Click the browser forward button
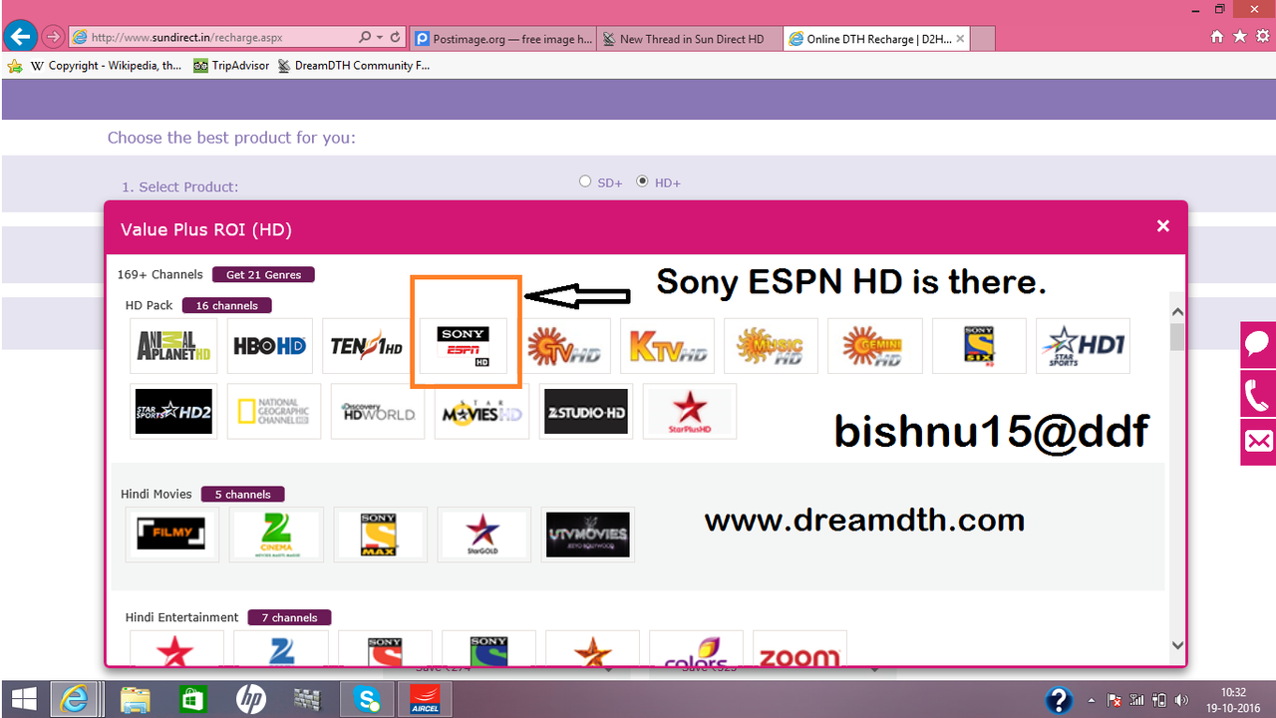 54,37
